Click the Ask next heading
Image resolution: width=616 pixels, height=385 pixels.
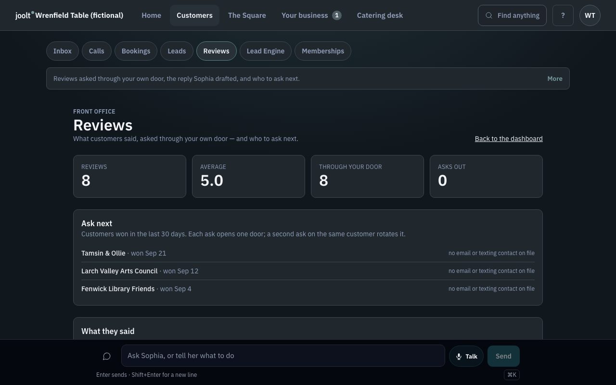(97, 223)
